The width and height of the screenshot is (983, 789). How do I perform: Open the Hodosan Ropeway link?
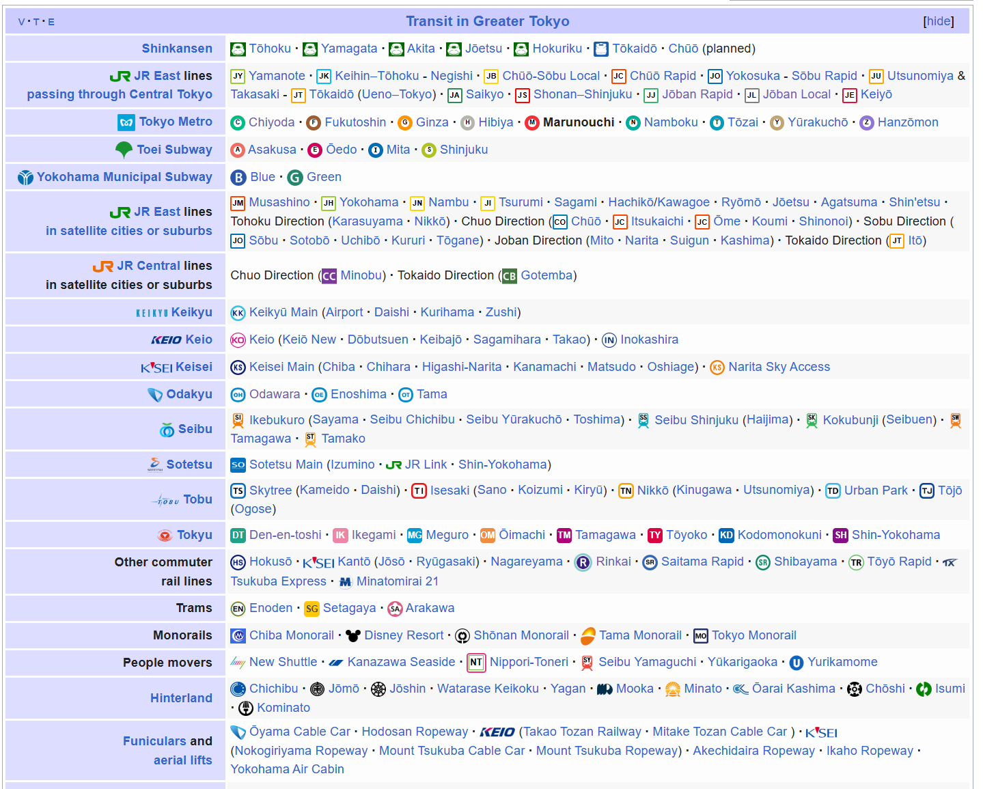coord(415,732)
